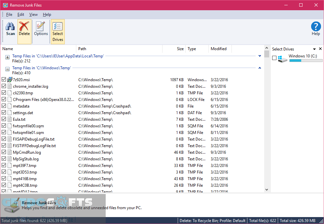This screenshot has height=224, width=324.
Task: Click the status bar entry Total file(s): 622
Action: click(x=263, y=220)
